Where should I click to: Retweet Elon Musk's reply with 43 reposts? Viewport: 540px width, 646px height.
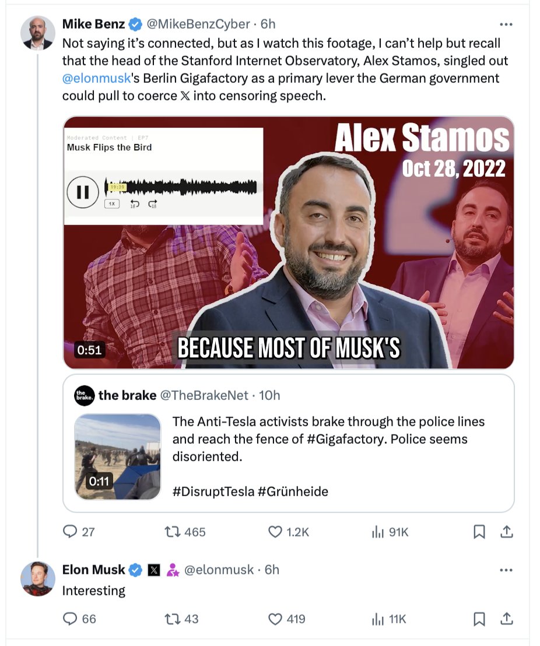click(181, 619)
